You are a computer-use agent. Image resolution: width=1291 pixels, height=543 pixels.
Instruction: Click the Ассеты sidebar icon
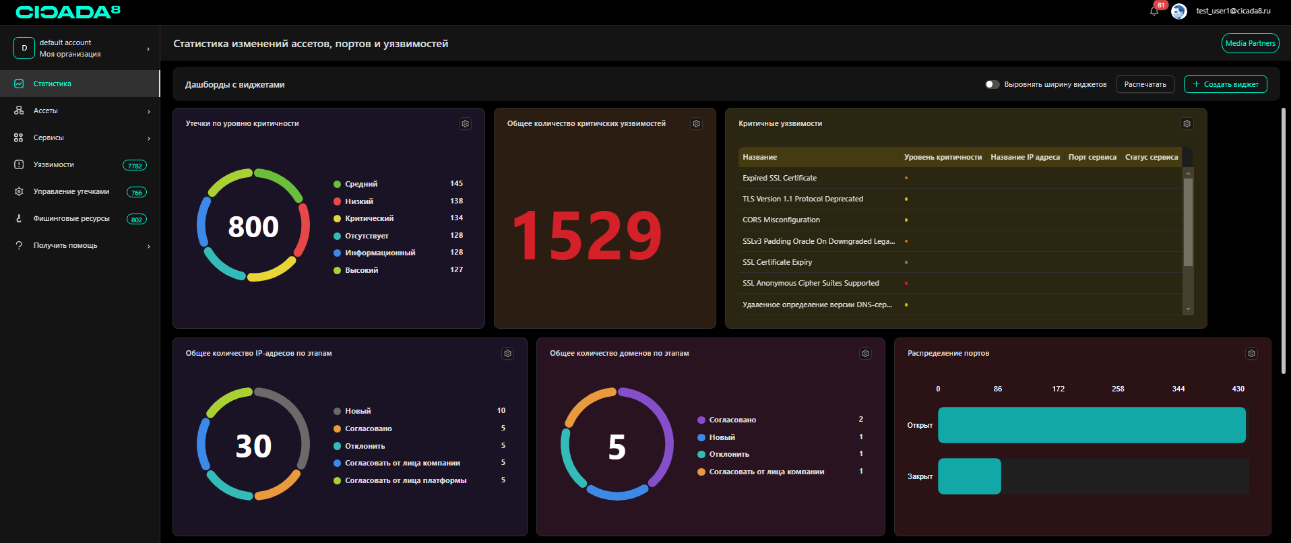pyautogui.click(x=19, y=110)
